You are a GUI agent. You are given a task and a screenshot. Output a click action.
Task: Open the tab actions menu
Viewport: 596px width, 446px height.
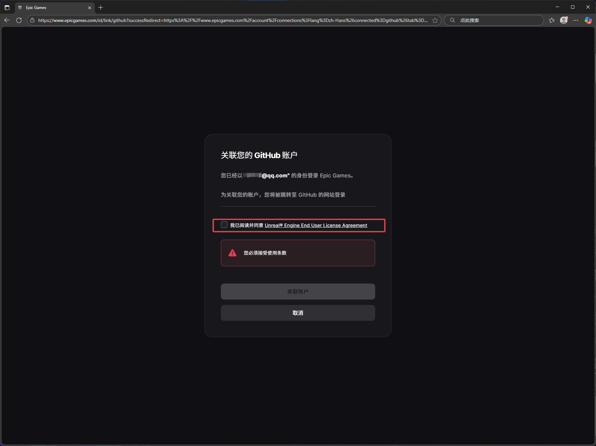point(7,7)
